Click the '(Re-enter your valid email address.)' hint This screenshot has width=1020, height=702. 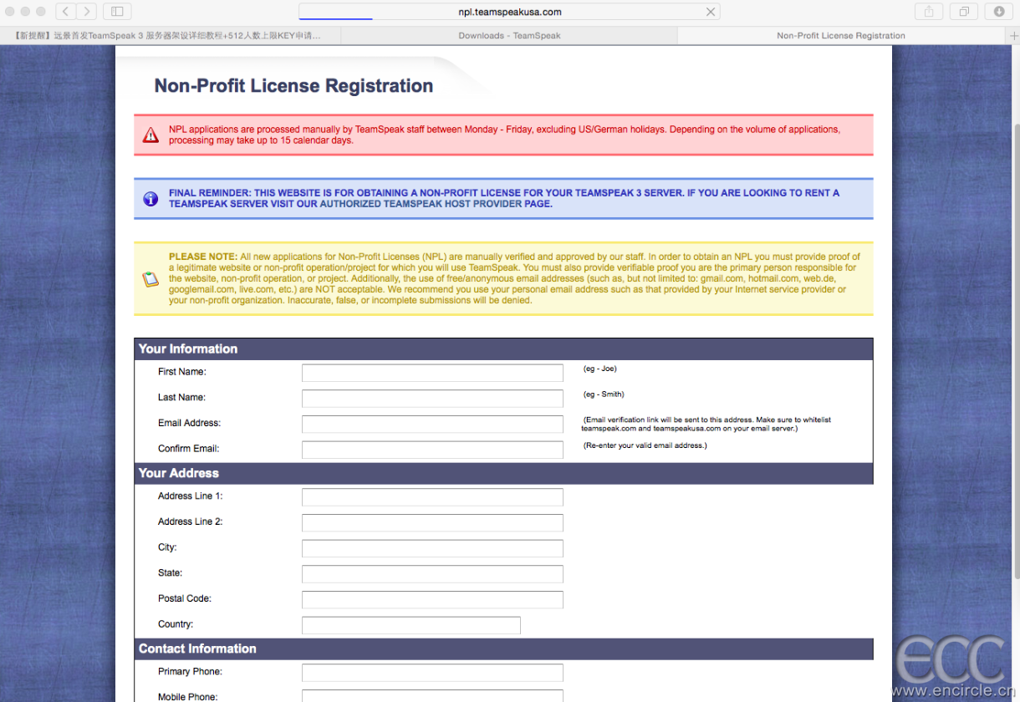tap(645, 445)
